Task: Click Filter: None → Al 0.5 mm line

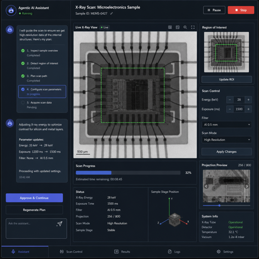Action: [36, 158]
